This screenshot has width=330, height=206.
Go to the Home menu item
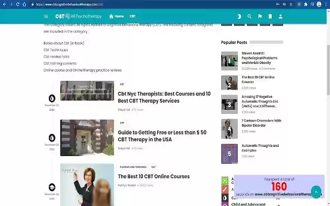point(117,16)
